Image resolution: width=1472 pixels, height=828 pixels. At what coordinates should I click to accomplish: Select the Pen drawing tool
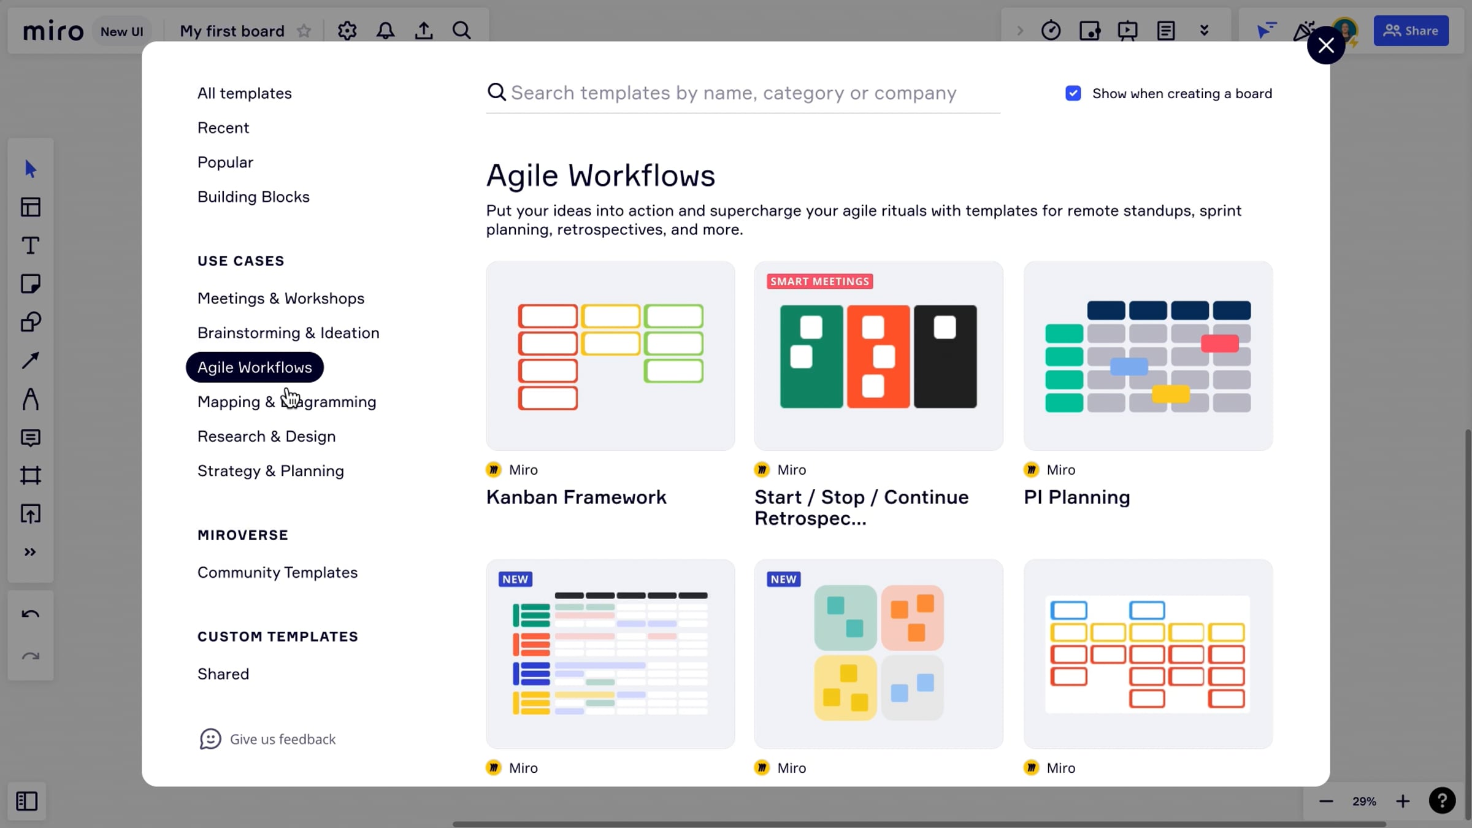pyautogui.click(x=30, y=399)
